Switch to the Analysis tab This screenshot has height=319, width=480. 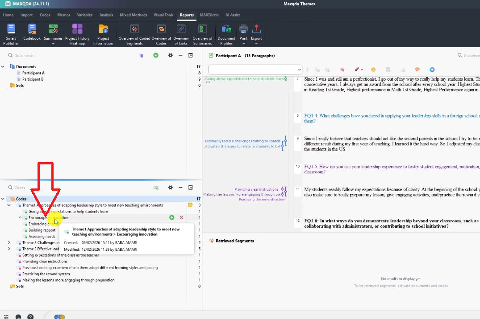[106, 15]
